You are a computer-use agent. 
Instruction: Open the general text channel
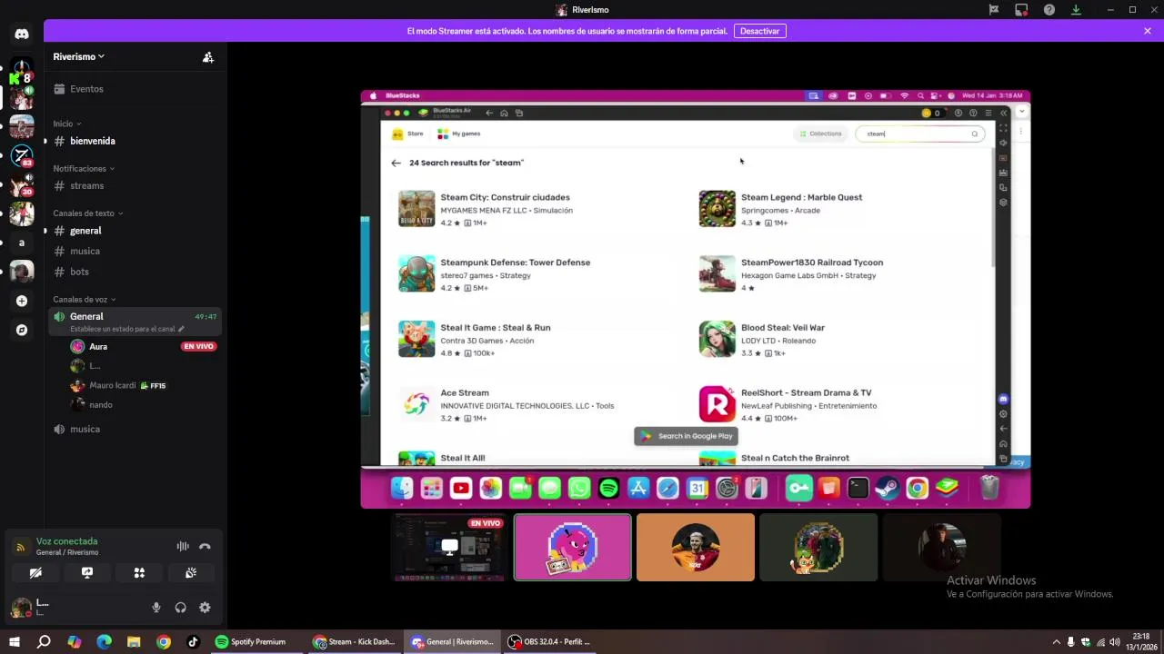[x=135, y=231]
